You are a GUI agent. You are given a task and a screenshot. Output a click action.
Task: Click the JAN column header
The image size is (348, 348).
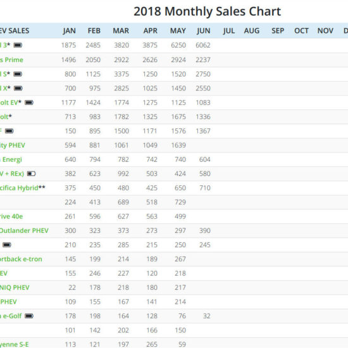coord(69,30)
